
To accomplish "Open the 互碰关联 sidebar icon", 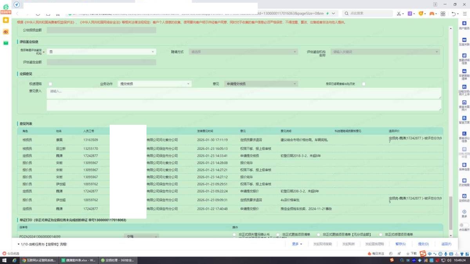I will point(464,40).
